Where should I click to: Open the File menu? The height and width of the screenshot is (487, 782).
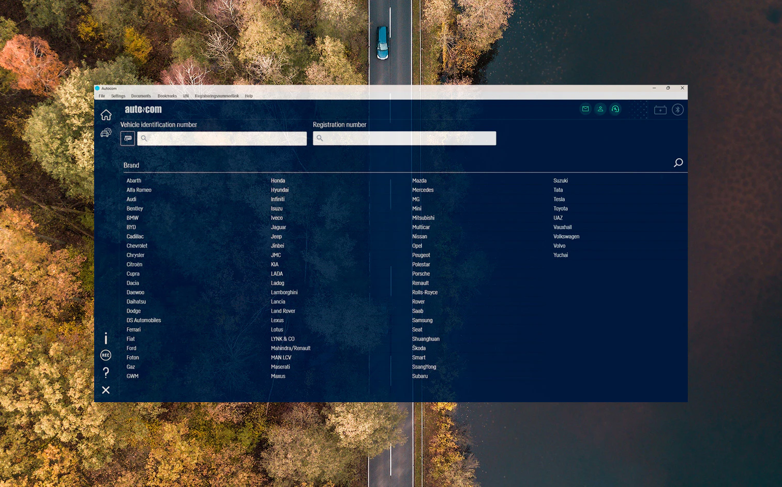(102, 96)
